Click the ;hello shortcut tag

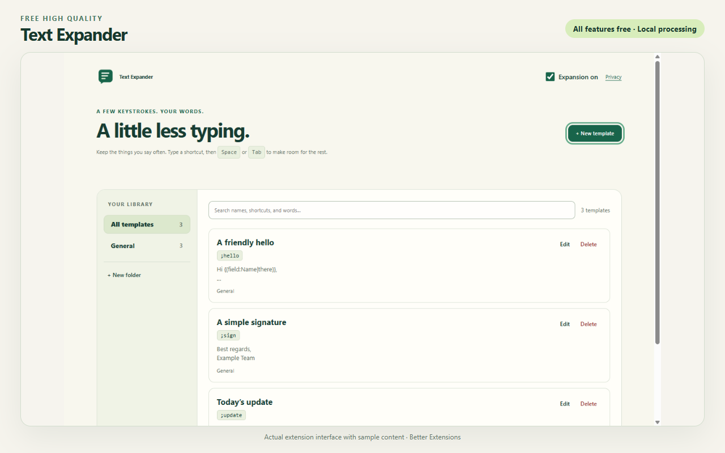pos(229,256)
